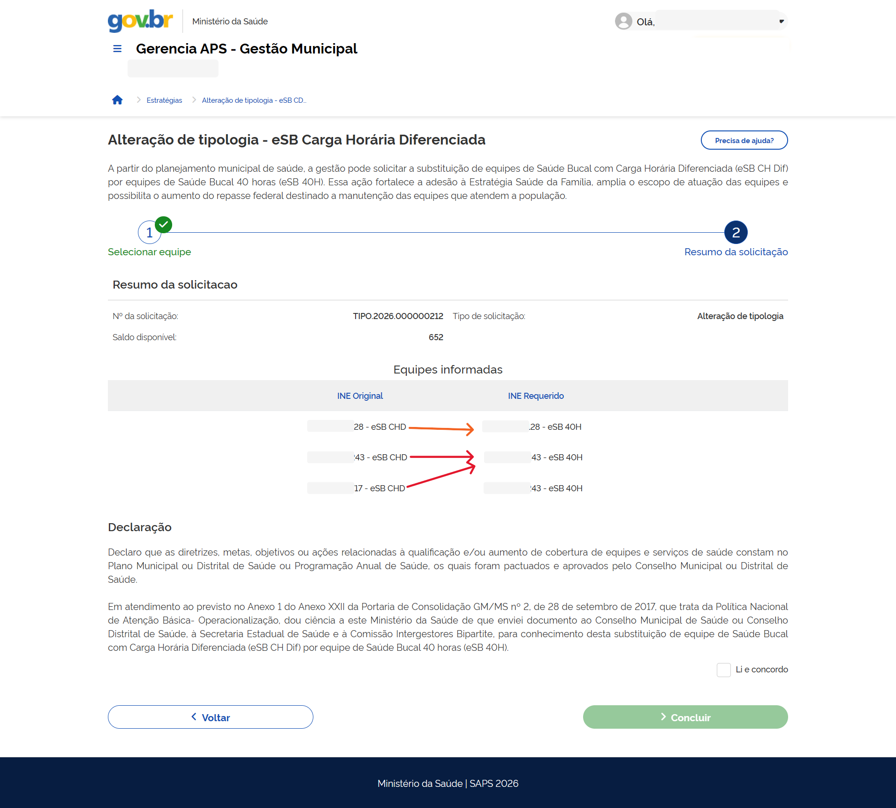Click the Voltar button
The image size is (896, 808).
[x=211, y=717]
